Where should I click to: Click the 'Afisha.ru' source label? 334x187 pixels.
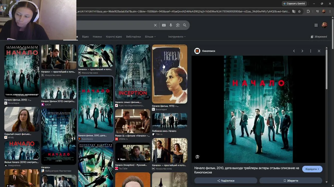tap(123, 139)
